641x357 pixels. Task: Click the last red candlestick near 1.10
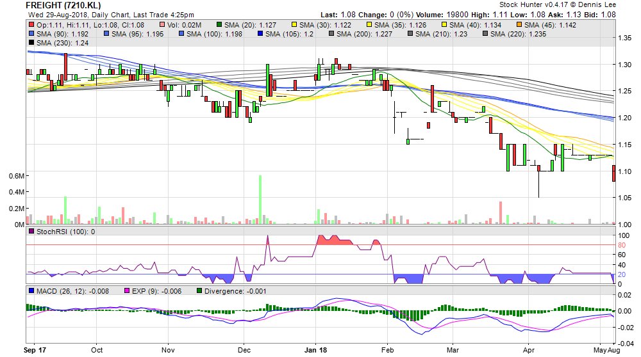pos(613,173)
